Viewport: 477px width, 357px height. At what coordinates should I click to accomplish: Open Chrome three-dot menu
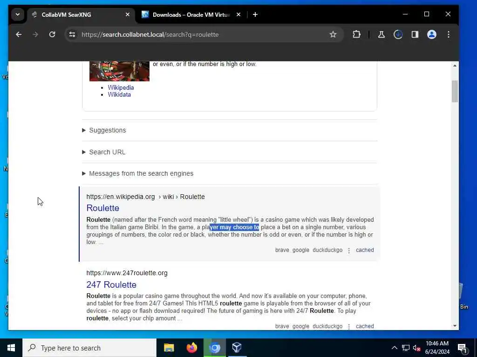tap(449, 34)
